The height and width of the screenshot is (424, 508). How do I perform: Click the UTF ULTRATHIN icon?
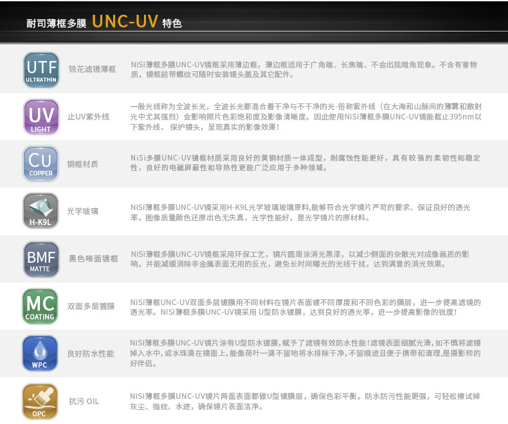(x=41, y=70)
